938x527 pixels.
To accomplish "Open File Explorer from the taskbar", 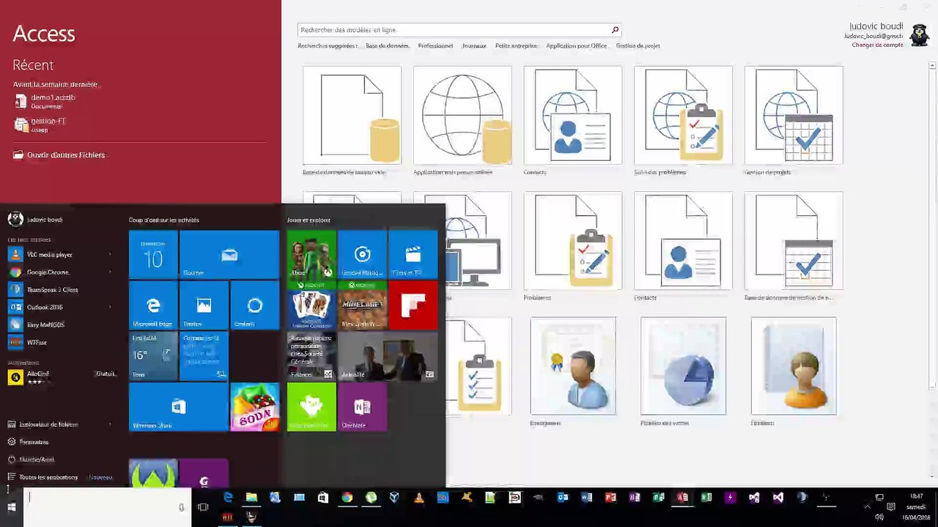I will coord(251,498).
